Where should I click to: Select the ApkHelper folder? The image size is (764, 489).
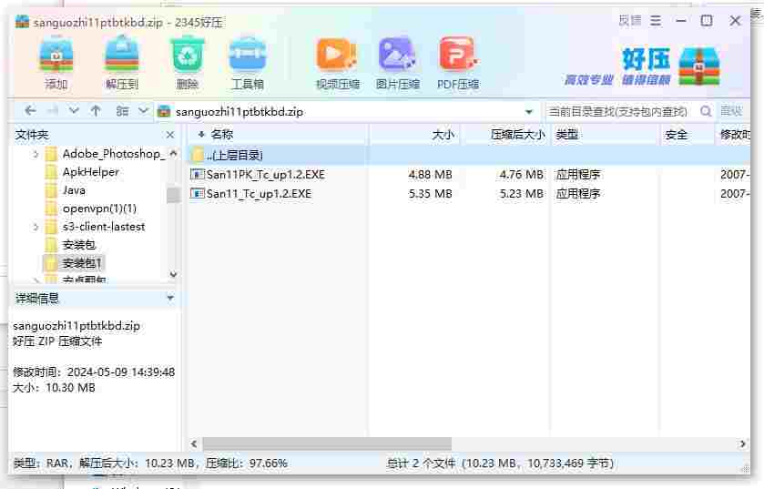point(91,172)
